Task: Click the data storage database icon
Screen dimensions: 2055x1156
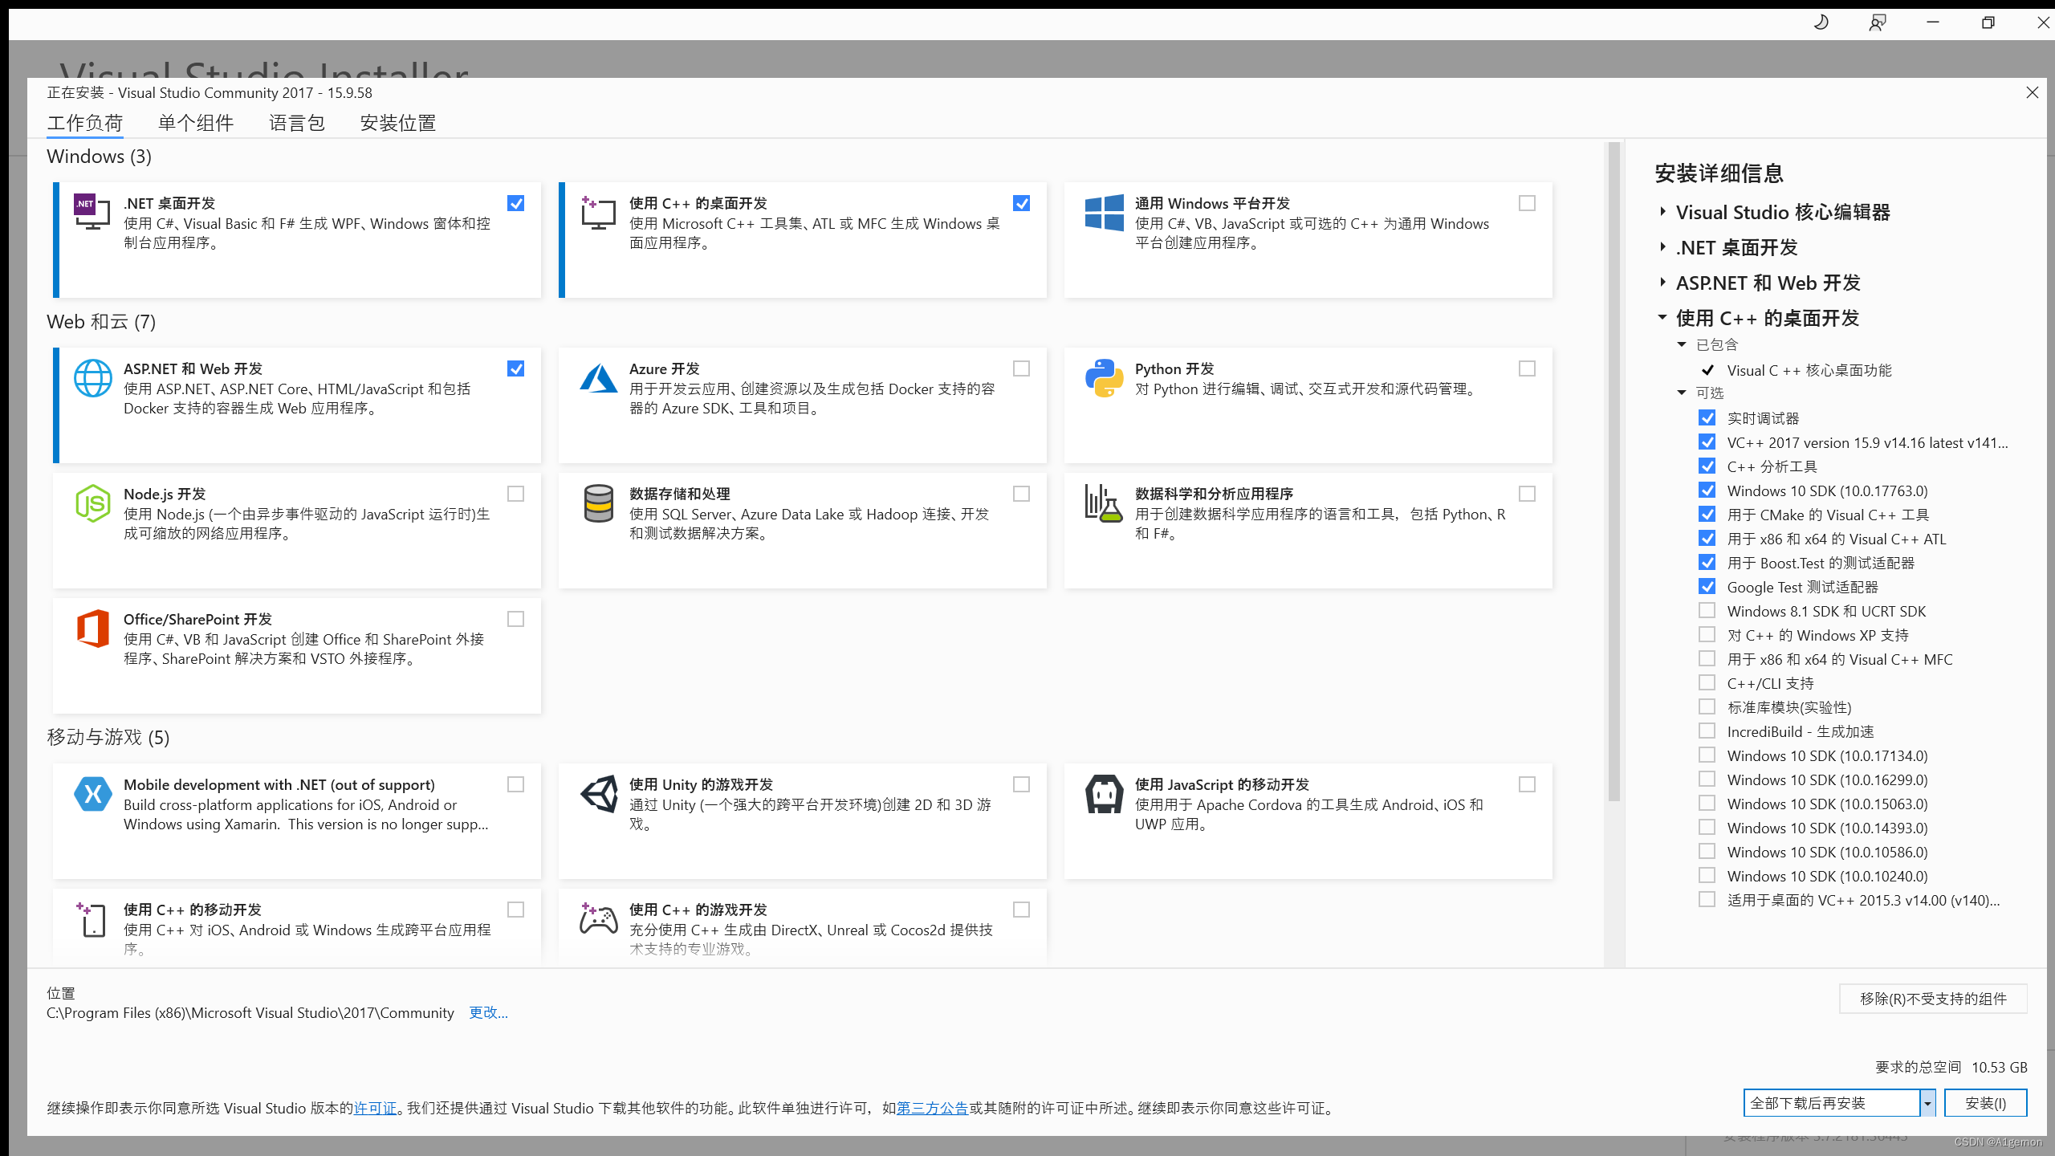Action: pyautogui.click(x=598, y=503)
